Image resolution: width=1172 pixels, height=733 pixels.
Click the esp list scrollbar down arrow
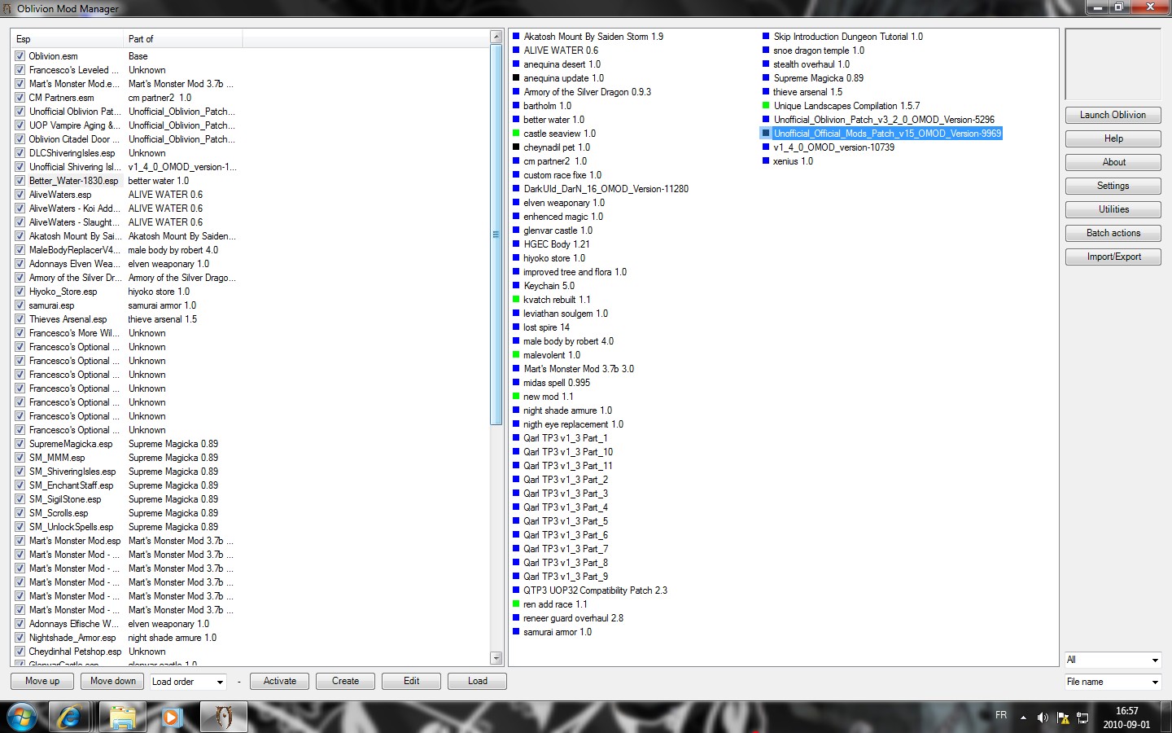pos(496,658)
